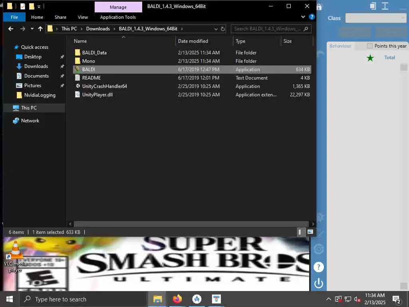
Task: Open the Windows Start menu
Action: pos(10,299)
